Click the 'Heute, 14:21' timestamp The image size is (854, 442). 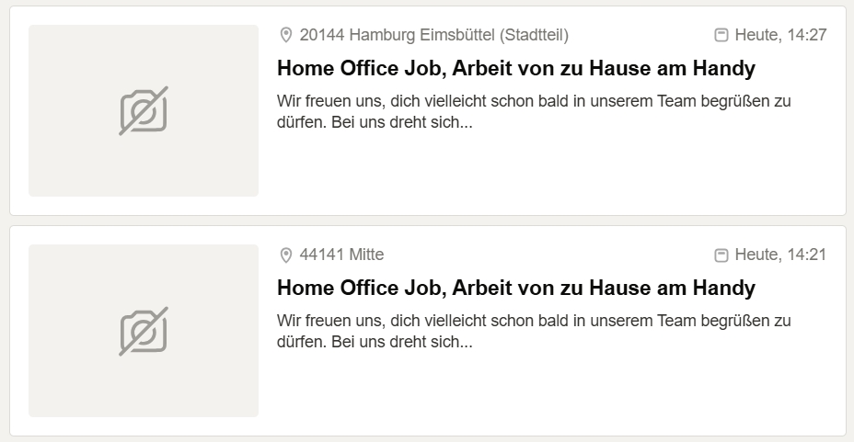pyautogui.click(x=780, y=255)
